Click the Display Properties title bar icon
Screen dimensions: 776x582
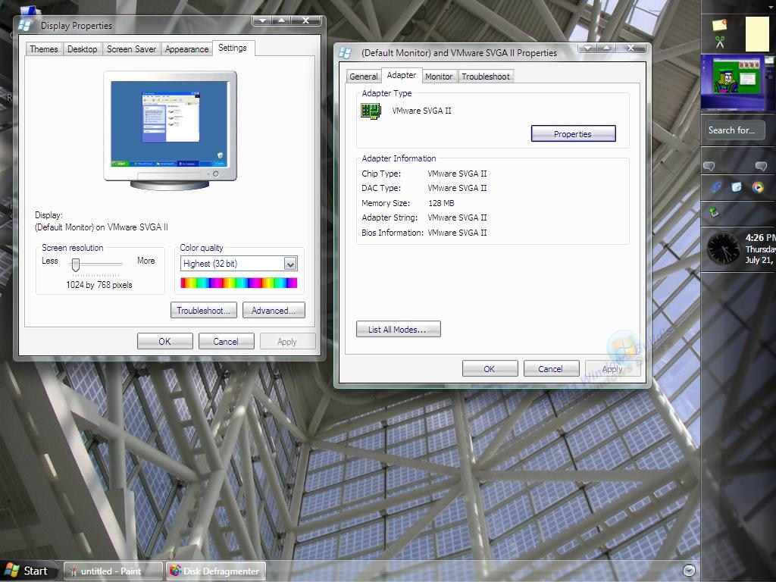click(25, 25)
